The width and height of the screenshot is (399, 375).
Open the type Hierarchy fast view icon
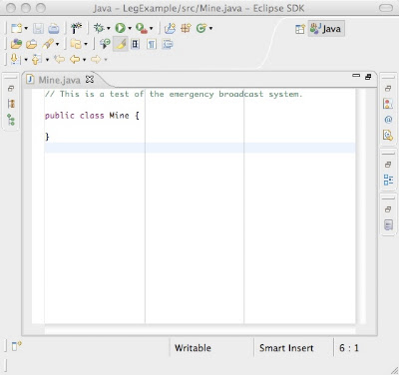(x=11, y=104)
